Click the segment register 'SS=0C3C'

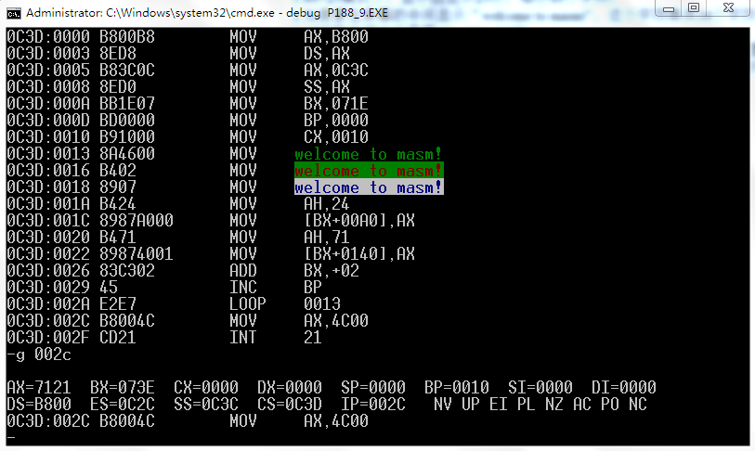coord(206,405)
